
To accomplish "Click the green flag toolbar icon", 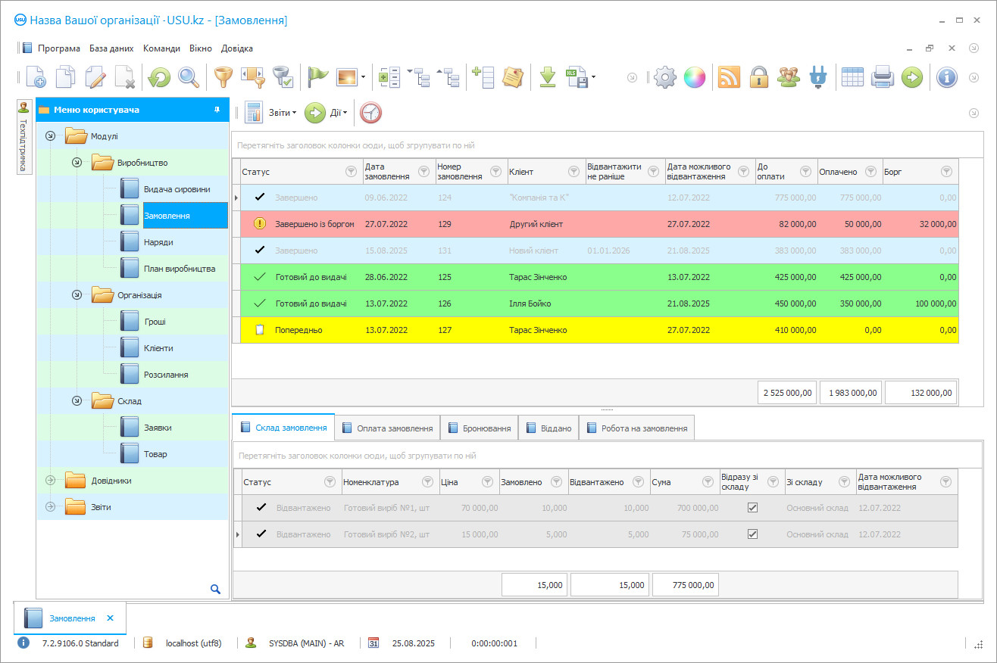I will [317, 76].
